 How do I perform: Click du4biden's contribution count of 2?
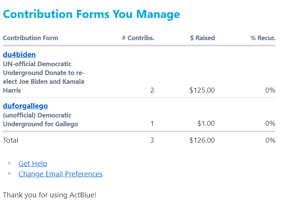pyautogui.click(x=152, y=90)
